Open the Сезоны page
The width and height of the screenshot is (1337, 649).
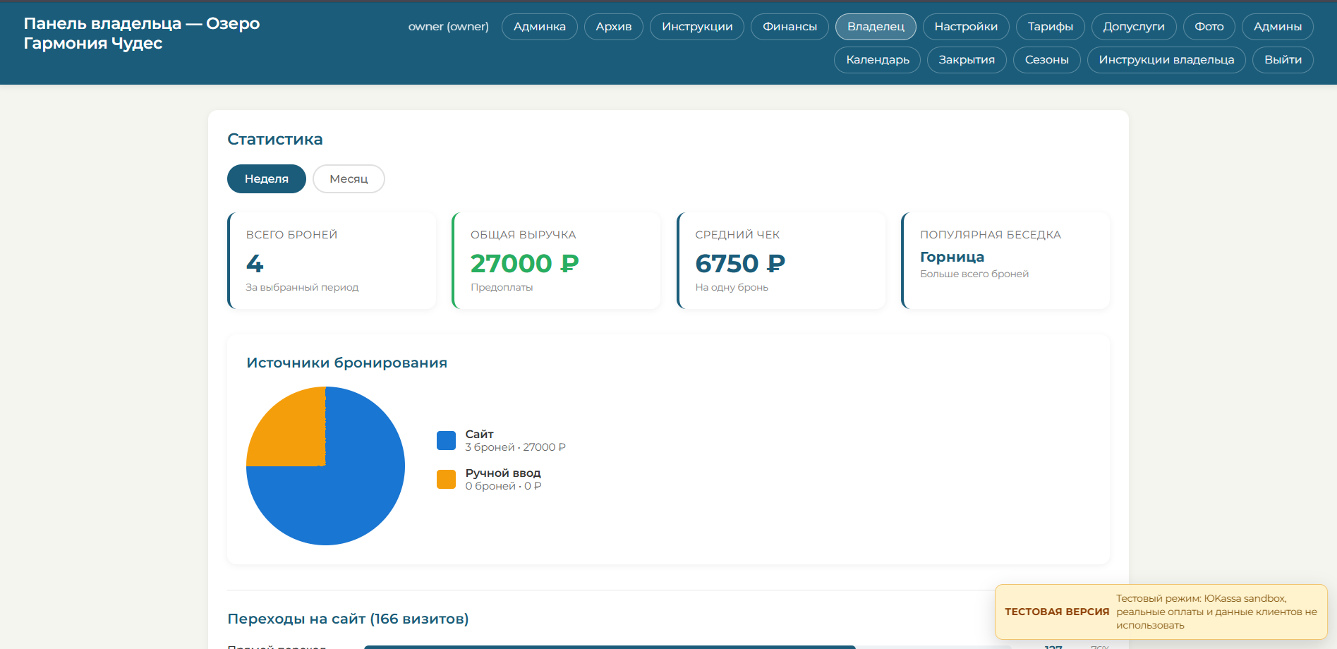pos(1046,60)
